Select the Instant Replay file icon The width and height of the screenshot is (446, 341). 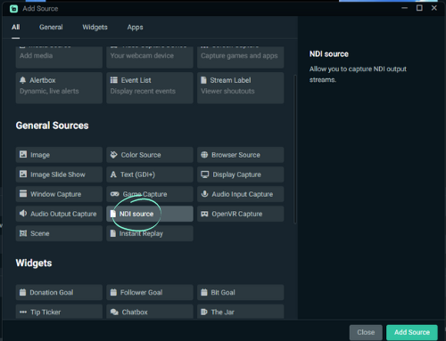tap(113, 233)
